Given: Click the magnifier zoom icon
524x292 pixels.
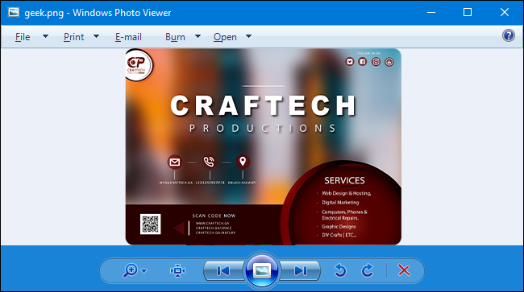Looking at the screenshot, I should coord(131,270).
